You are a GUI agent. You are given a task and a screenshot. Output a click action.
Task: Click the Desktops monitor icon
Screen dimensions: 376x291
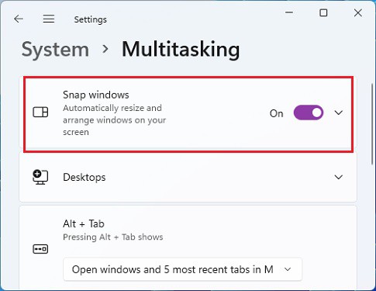tap(40, 177)
